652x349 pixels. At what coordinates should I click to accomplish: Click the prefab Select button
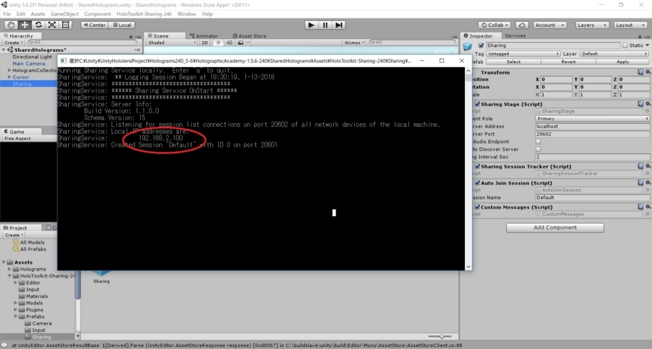[514, 62]
